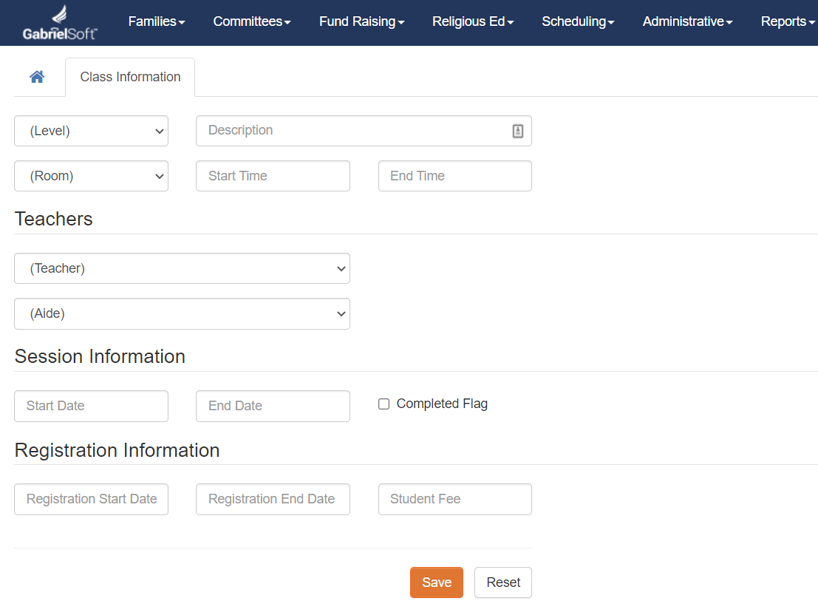Screen dimensions: 818x615
Task: Click the Student Fee field
Action: pos(455,499)
